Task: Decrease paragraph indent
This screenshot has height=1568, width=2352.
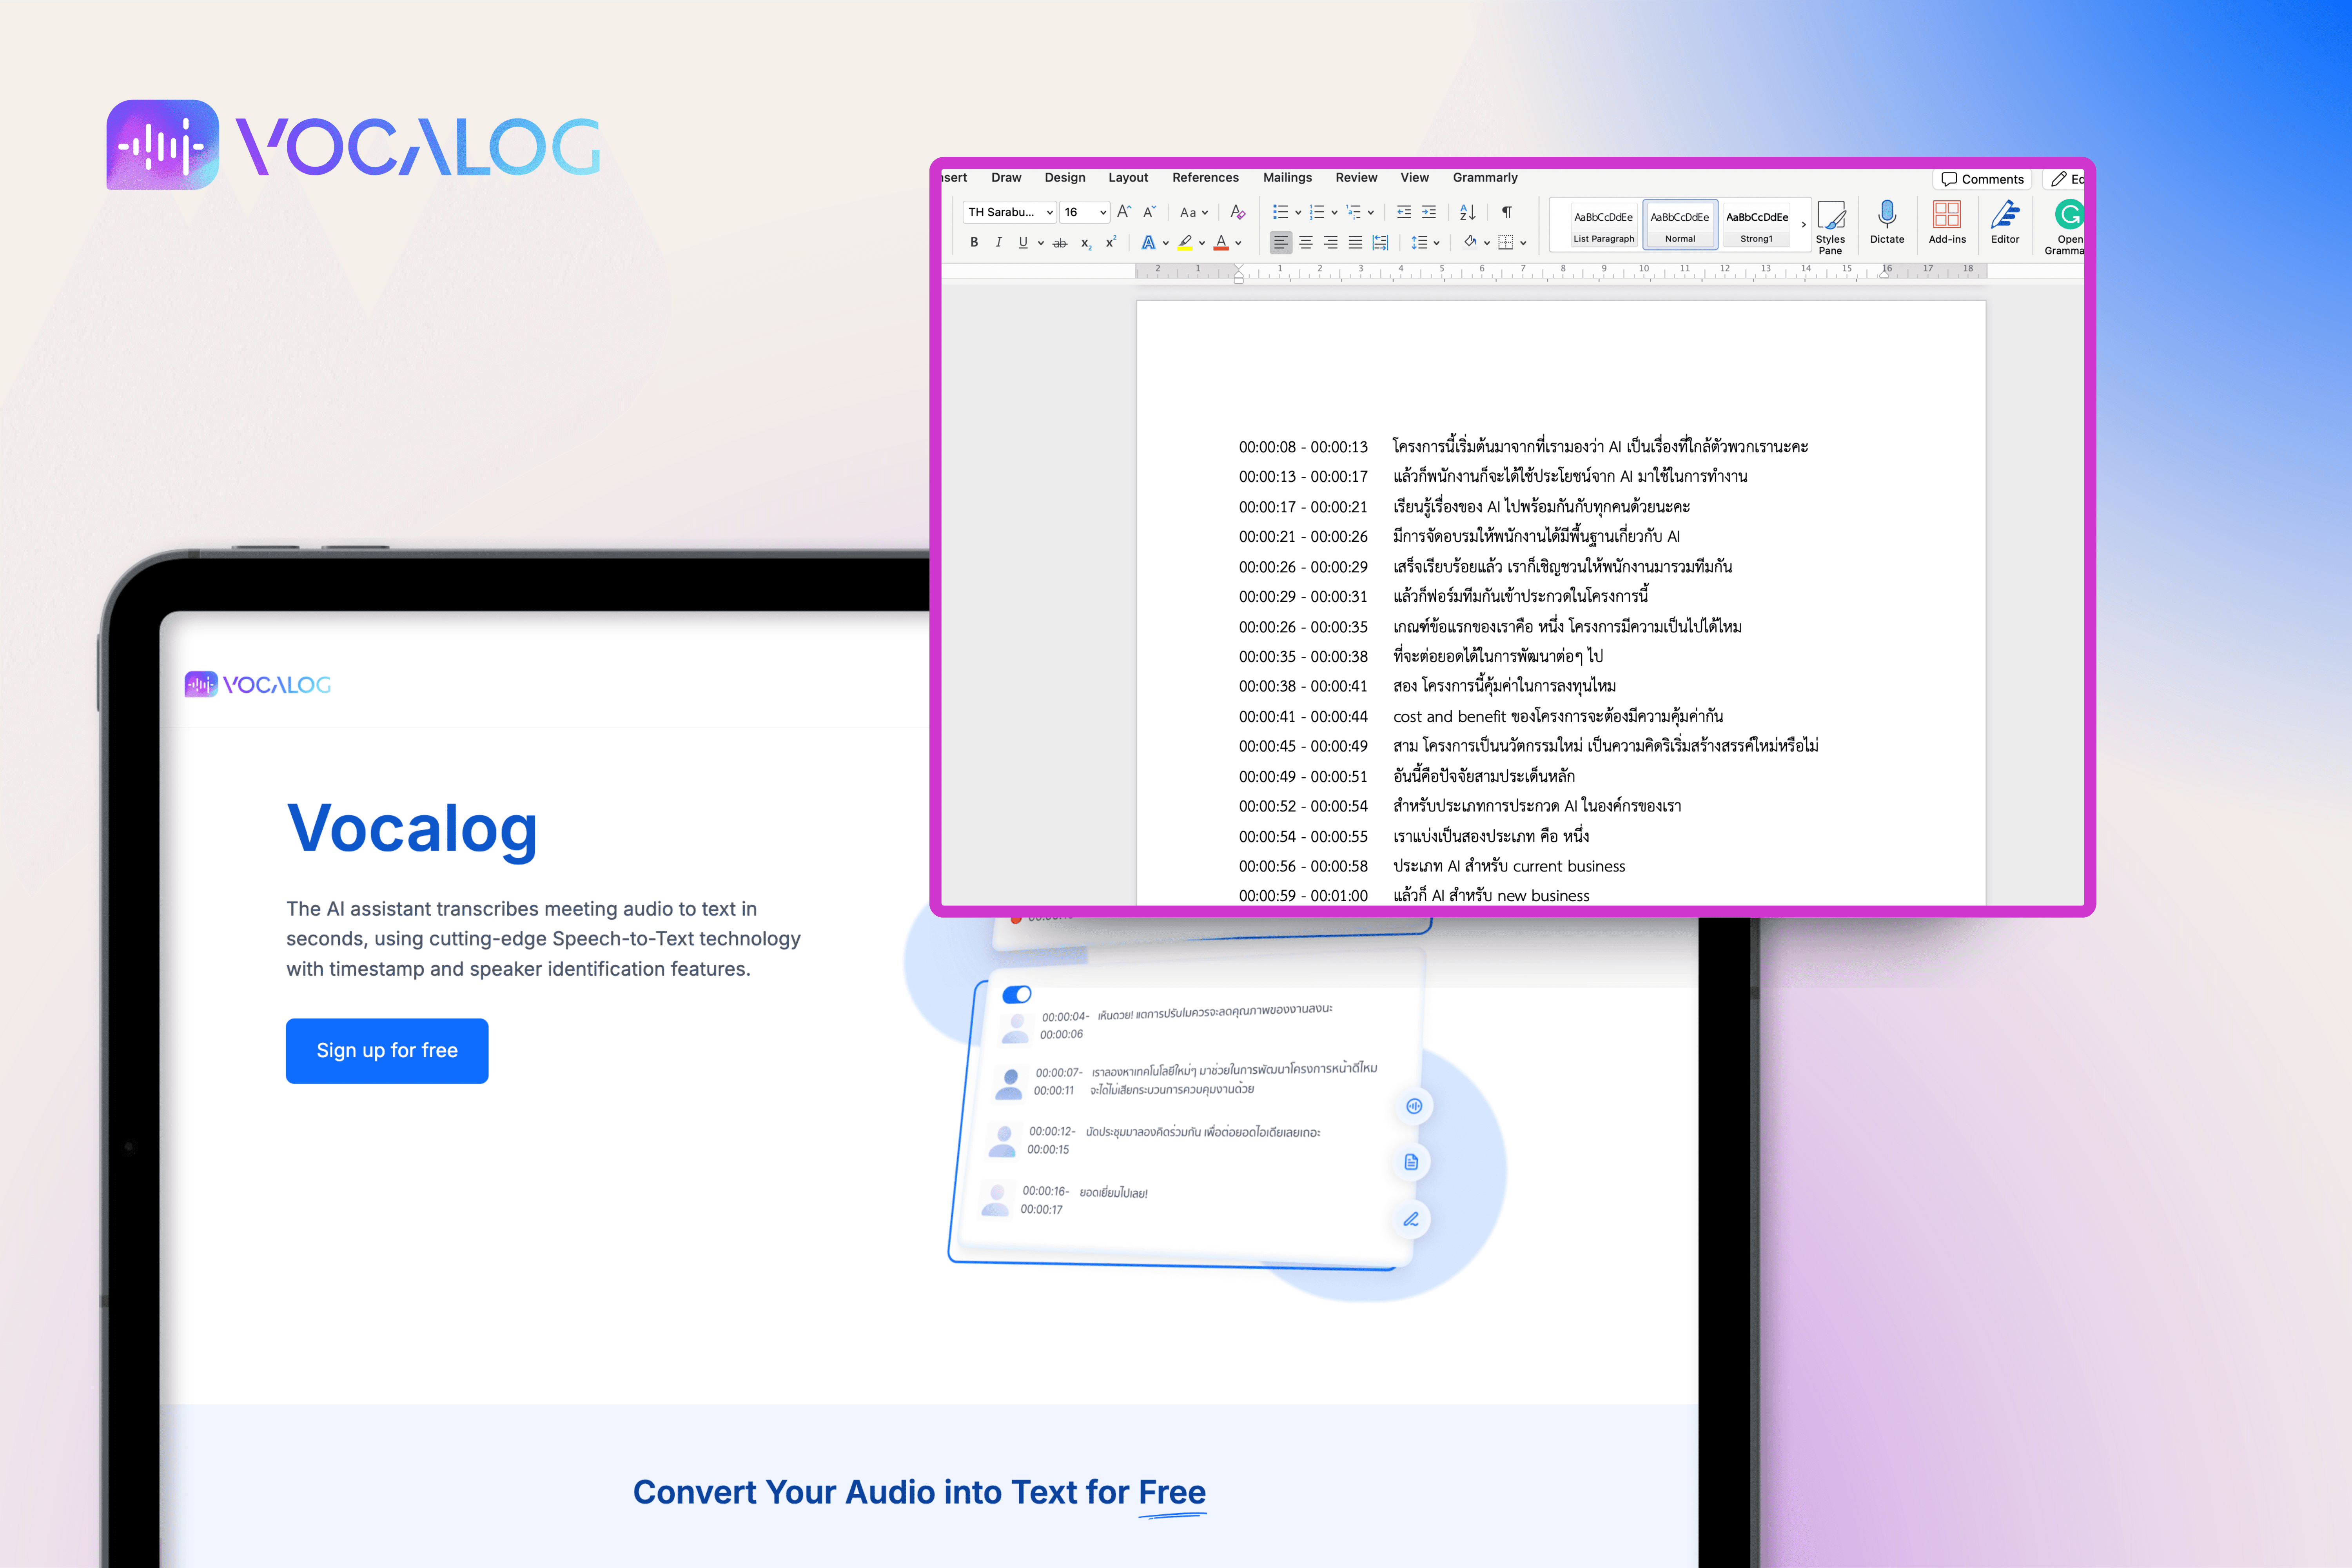Action: [1404, 212]
